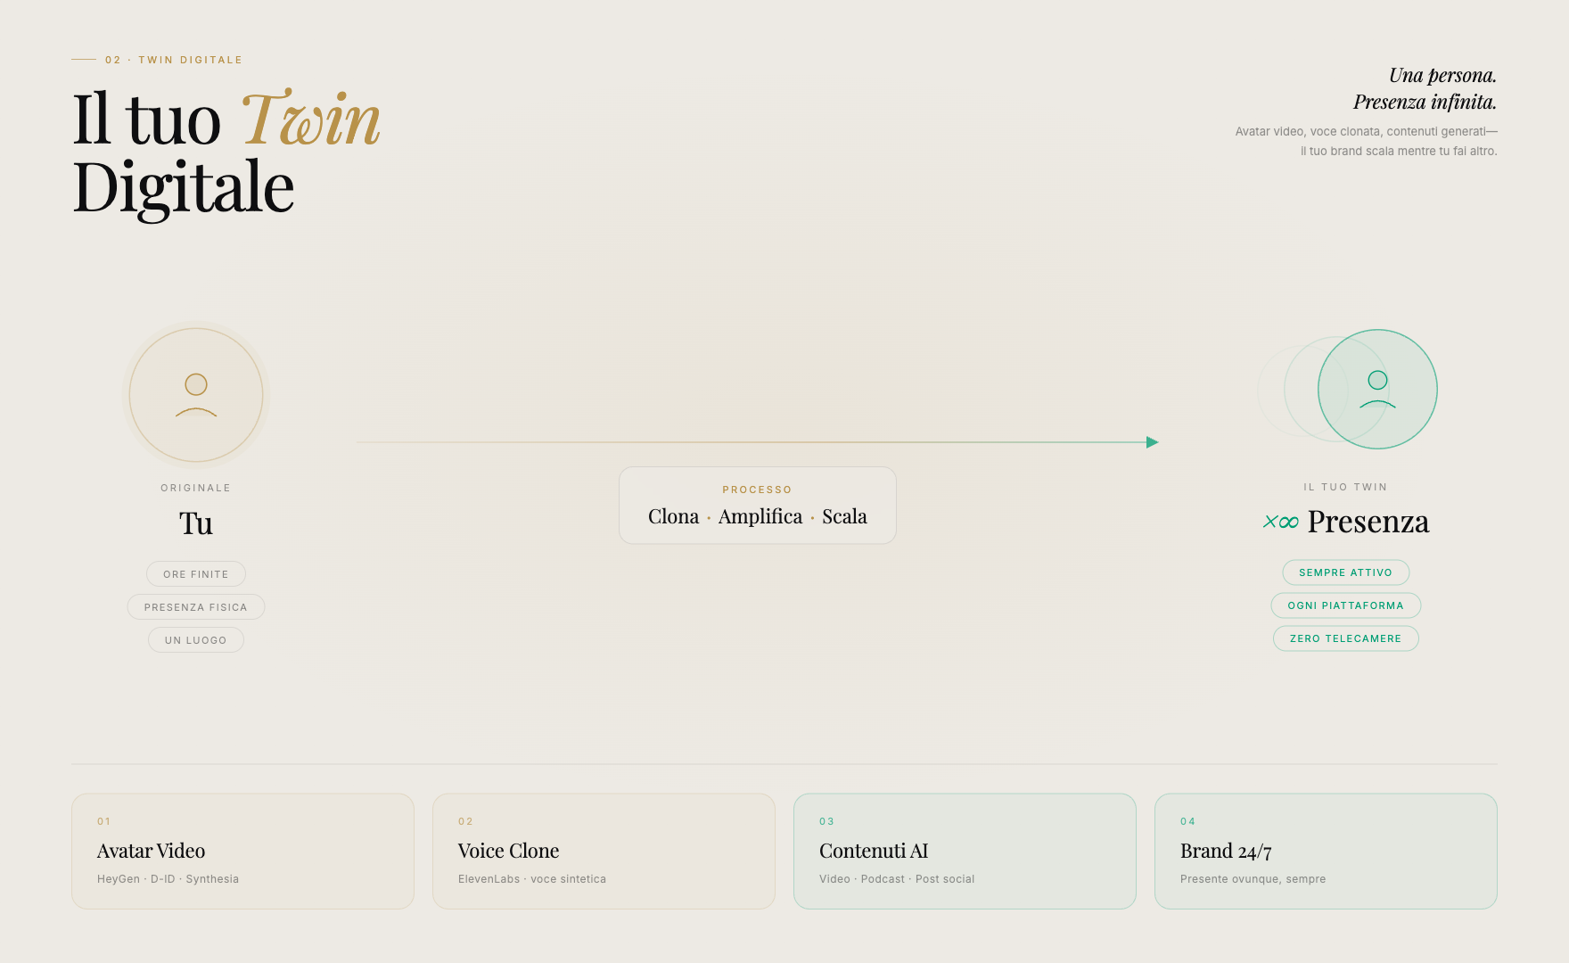Click the ORIGINALE label

pos(196,488)
